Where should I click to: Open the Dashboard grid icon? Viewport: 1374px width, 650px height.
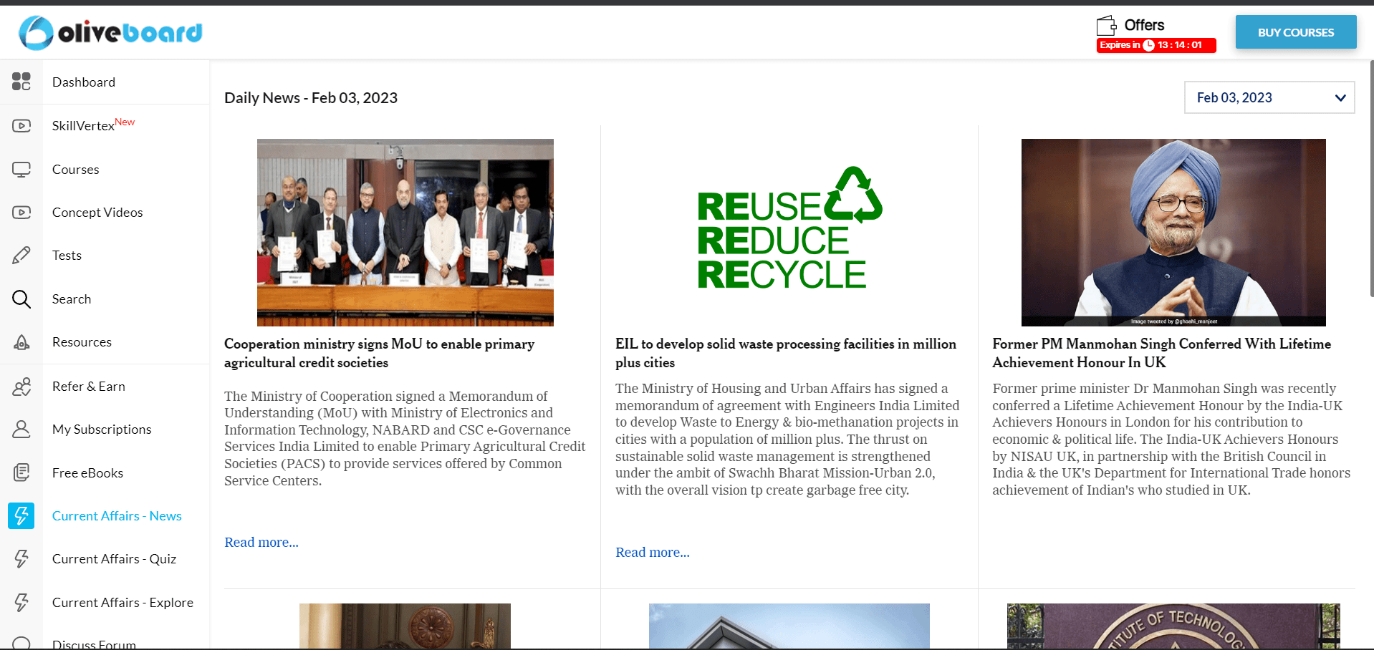(21, 82)
